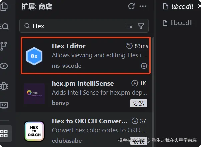Image resolution: width=201 pixels, height=147 pixels.
Task: Refresh the extensions marketplace list
Action: coord(131,6)
